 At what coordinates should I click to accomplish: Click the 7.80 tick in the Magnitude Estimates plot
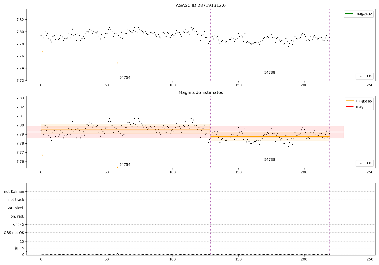(20, 125)
